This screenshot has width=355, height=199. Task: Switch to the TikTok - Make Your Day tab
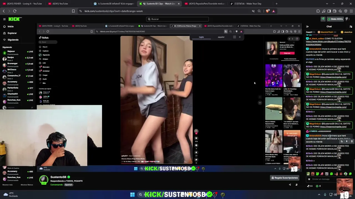pyautogui.click(x=250, y=4)
